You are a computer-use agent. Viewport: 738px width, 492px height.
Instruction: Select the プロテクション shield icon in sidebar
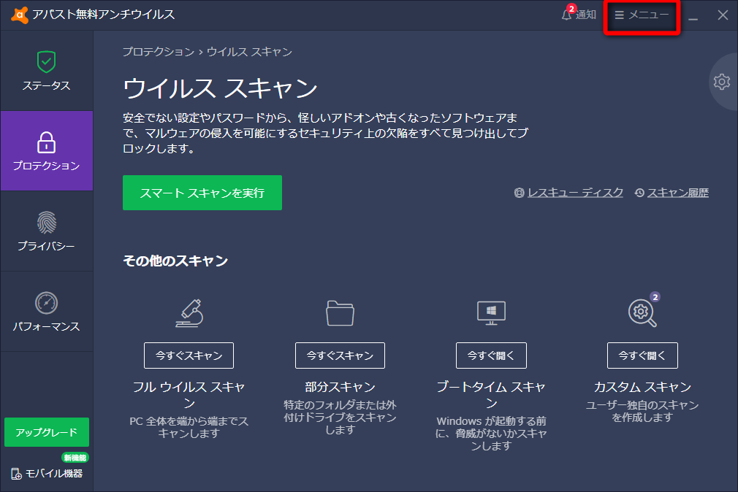click(x=46, y=144)
